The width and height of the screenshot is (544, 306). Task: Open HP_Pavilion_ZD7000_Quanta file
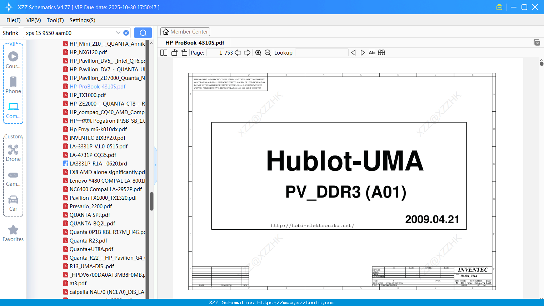(104, 78)
